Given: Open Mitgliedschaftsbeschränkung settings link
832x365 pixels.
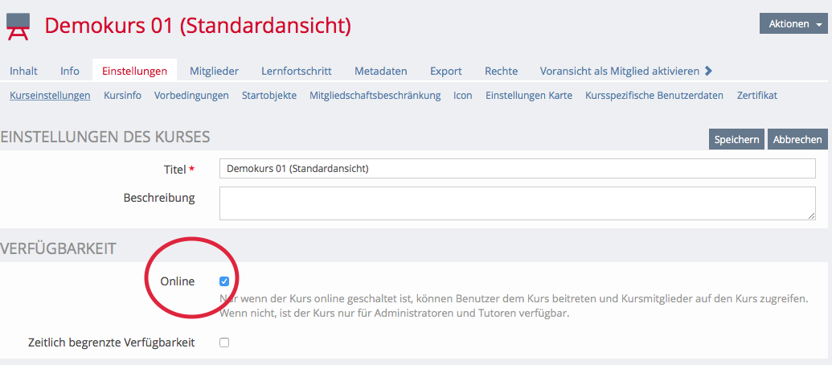Looking at the screenshot, I should pyautogui.click(x=375, y=96).
